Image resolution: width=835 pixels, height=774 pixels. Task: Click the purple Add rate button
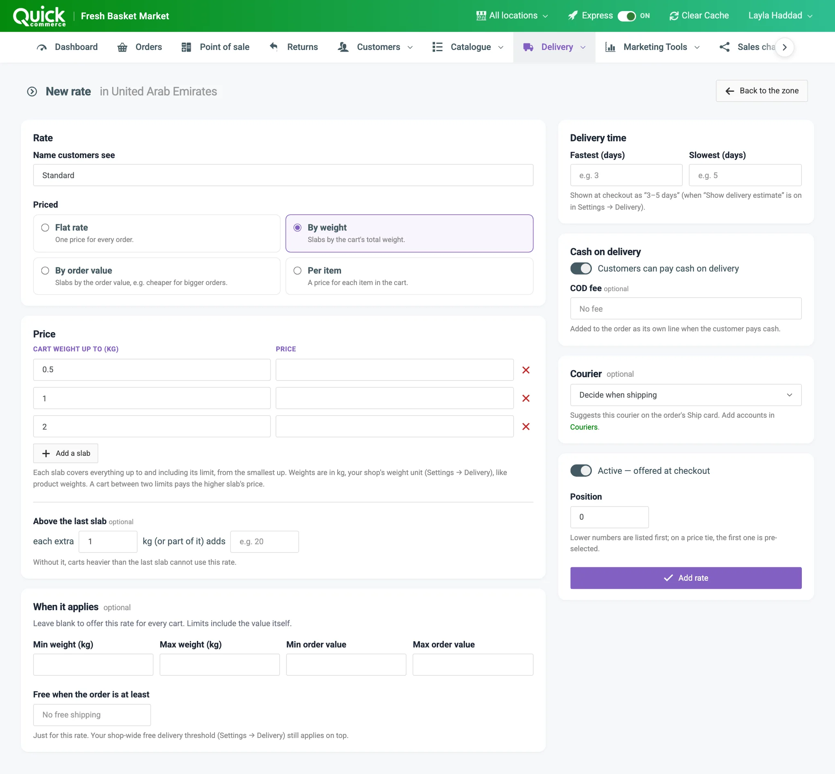point(686,578)
